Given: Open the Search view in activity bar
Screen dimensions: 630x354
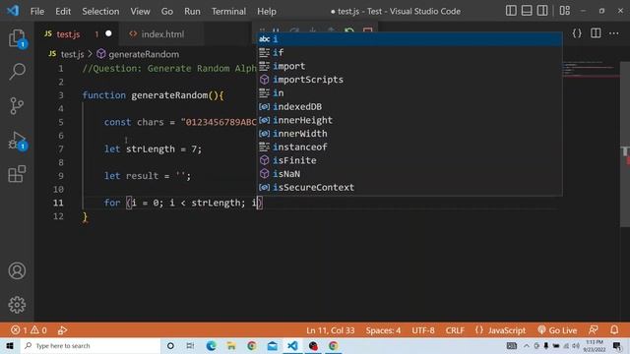Looking at the screenshot, I should coord(18,72).
